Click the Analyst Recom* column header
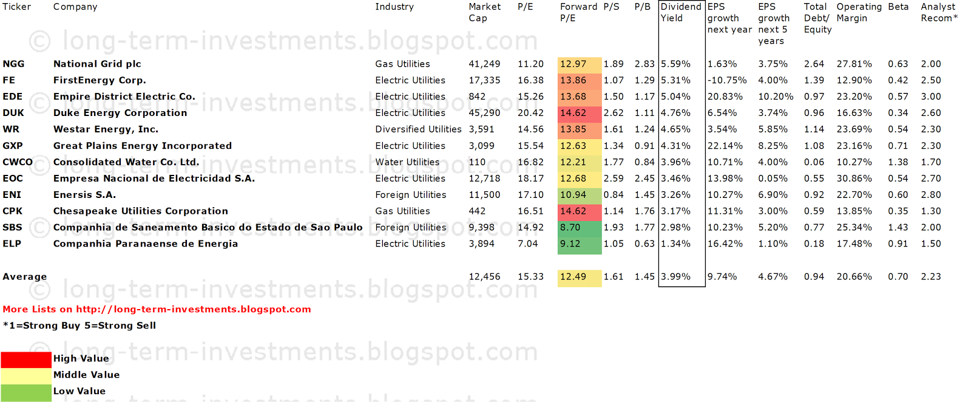Screen dimensions: 971x402 coord(939,12)
